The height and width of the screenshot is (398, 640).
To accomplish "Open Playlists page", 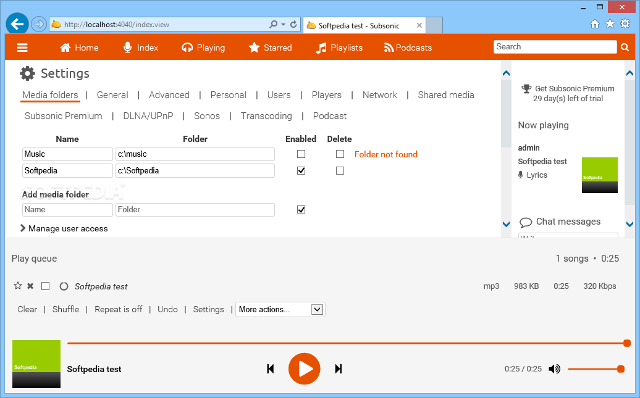I will (x=340, y=48).
